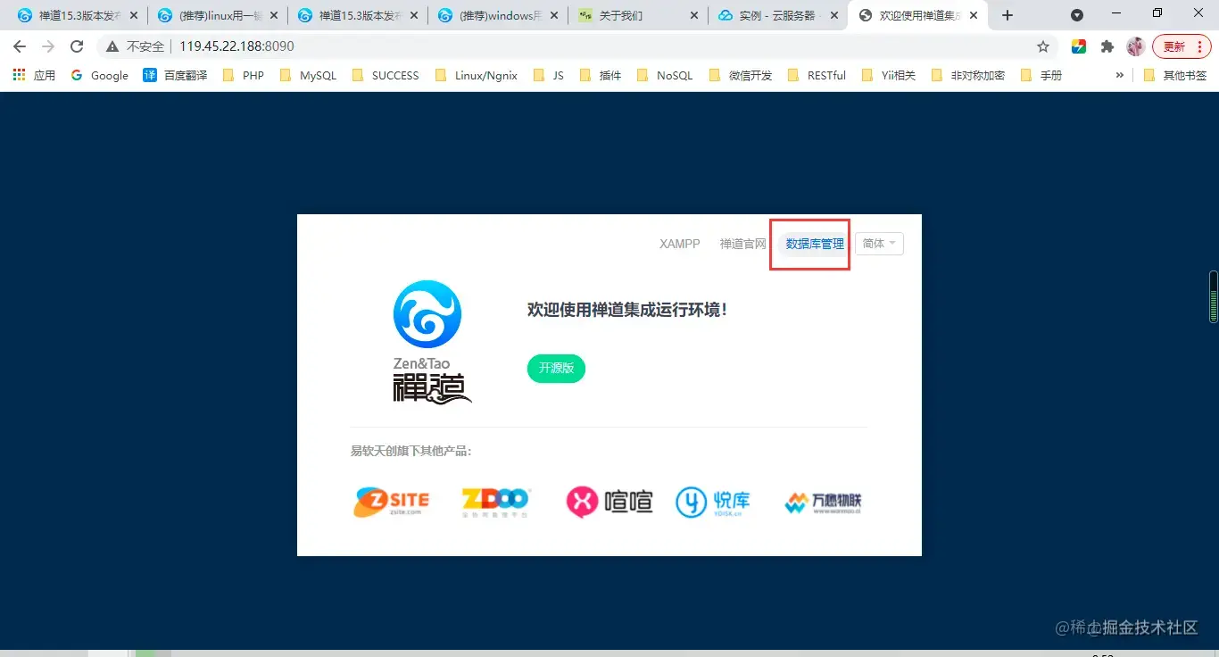Open the RESTful bookmarks folder

coord(817,75)
